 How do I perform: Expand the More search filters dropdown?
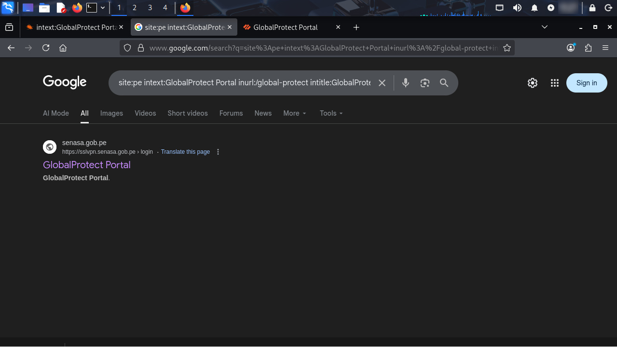[x=294, y=113]
